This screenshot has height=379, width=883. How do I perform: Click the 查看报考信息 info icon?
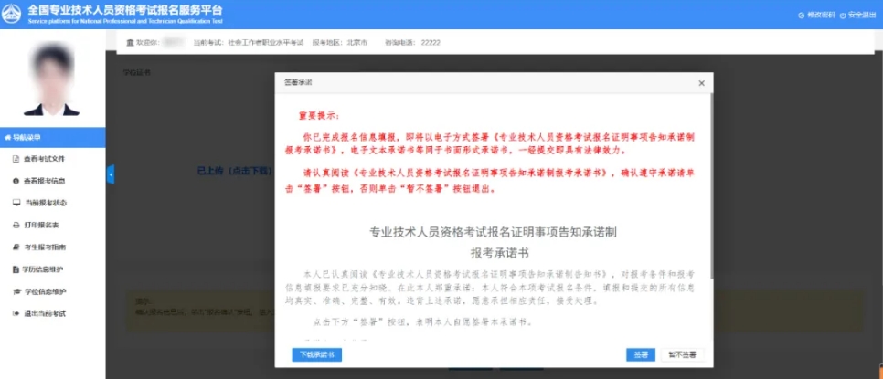(16, 181)
